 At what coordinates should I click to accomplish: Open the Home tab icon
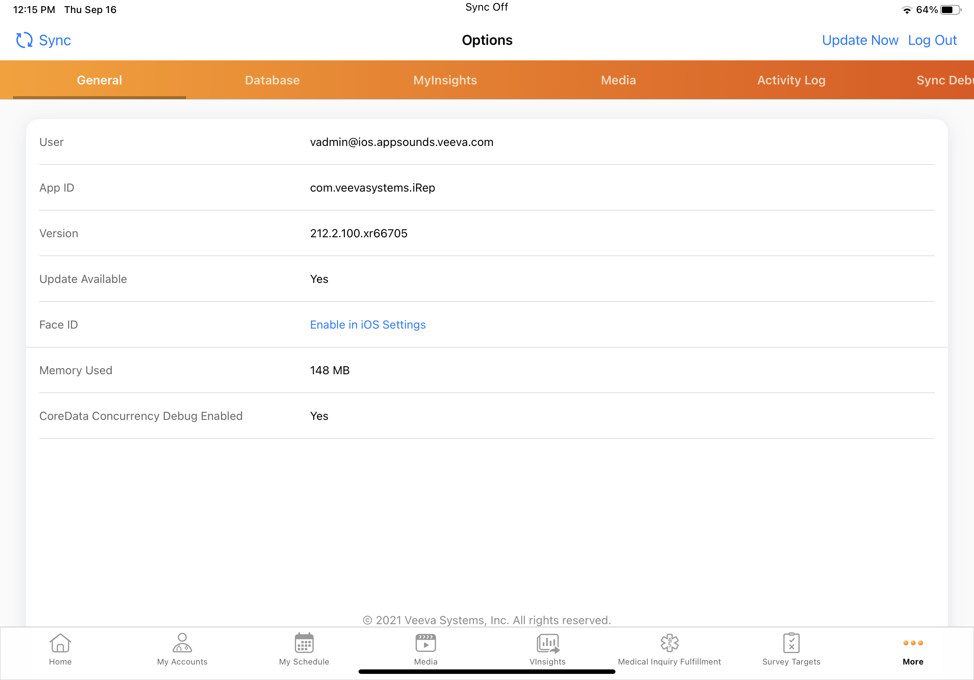(x=60, y=643)
